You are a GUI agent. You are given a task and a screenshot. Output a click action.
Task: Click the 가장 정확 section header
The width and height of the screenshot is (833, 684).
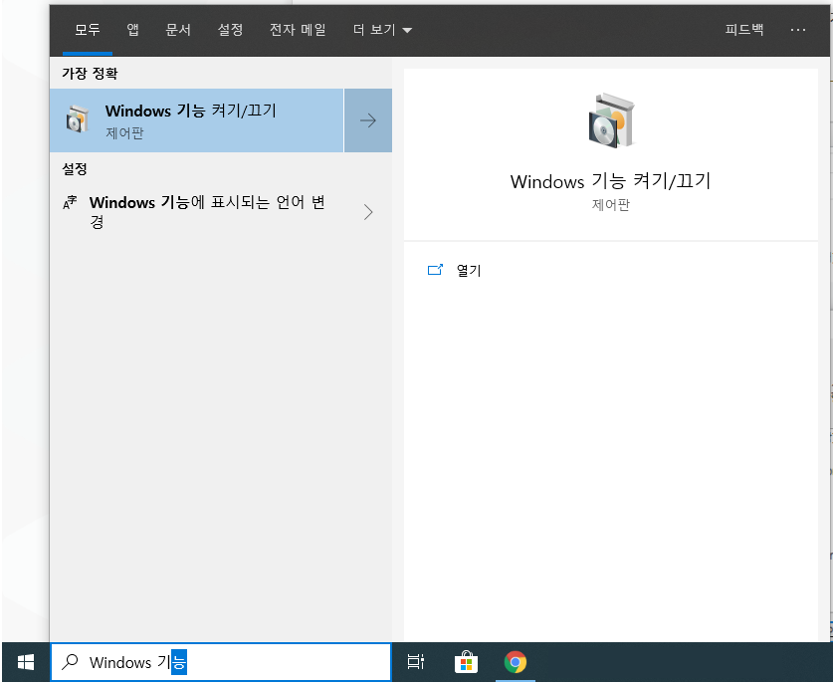[90, 74]
